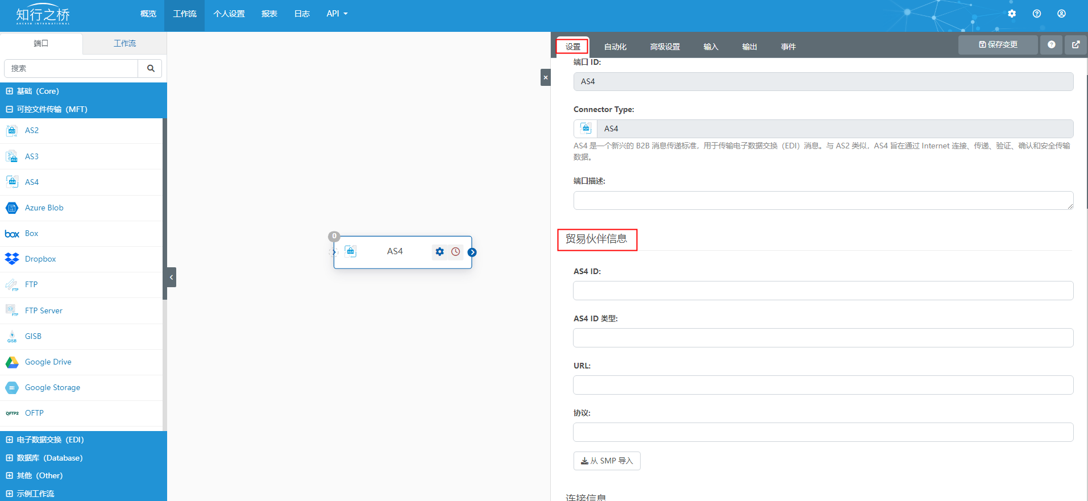Image resolution: width=1088 pixels, height=501 pixels.
Task: Click the AS3 connector icon in the sidebar
Action: pyautogui.click(x=12, y=156)
